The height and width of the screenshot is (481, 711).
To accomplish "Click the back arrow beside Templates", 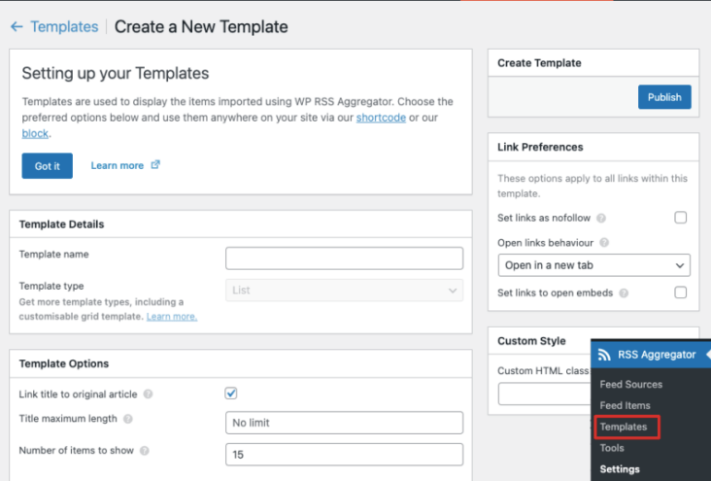I will coord(17,27).
